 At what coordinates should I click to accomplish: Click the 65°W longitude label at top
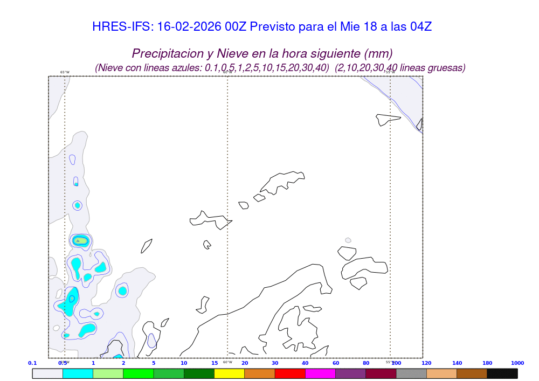pos(65,72)
